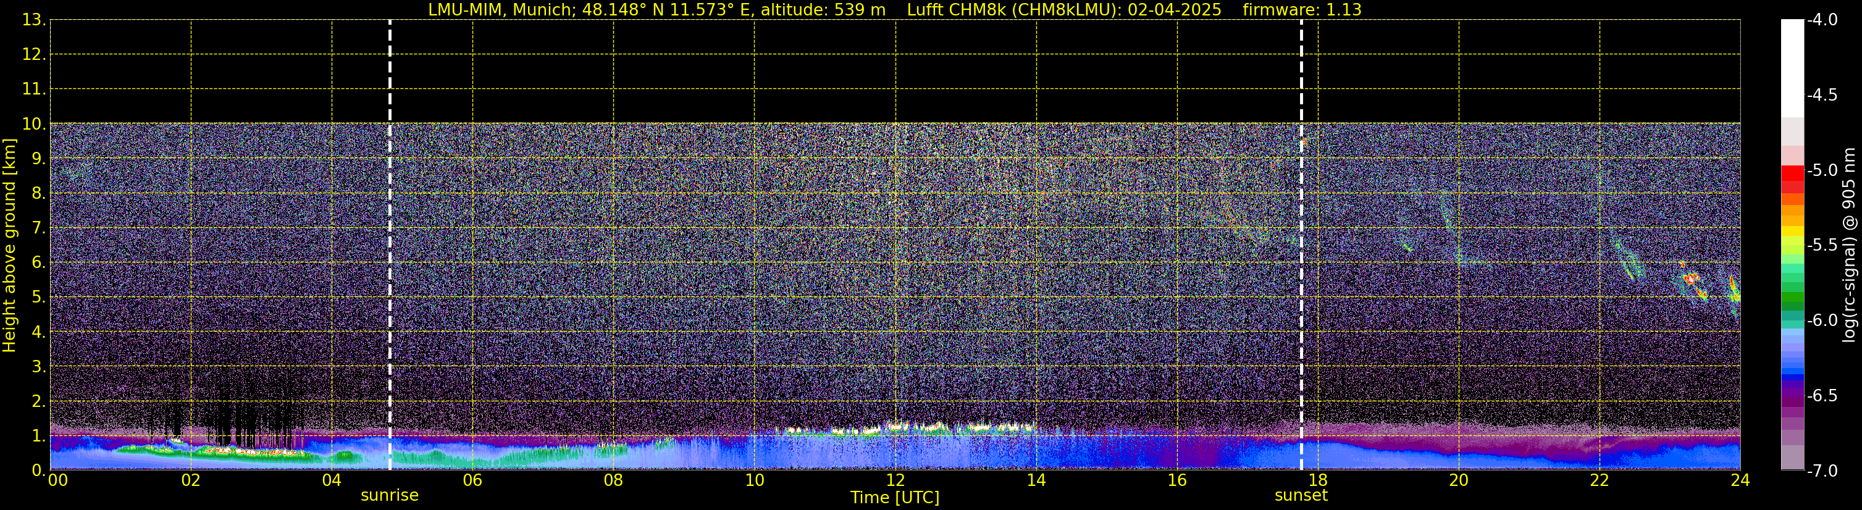Click the '-5.0' colorbar tick label
Screen dimensions: 1862x510
click(1821, 170)
